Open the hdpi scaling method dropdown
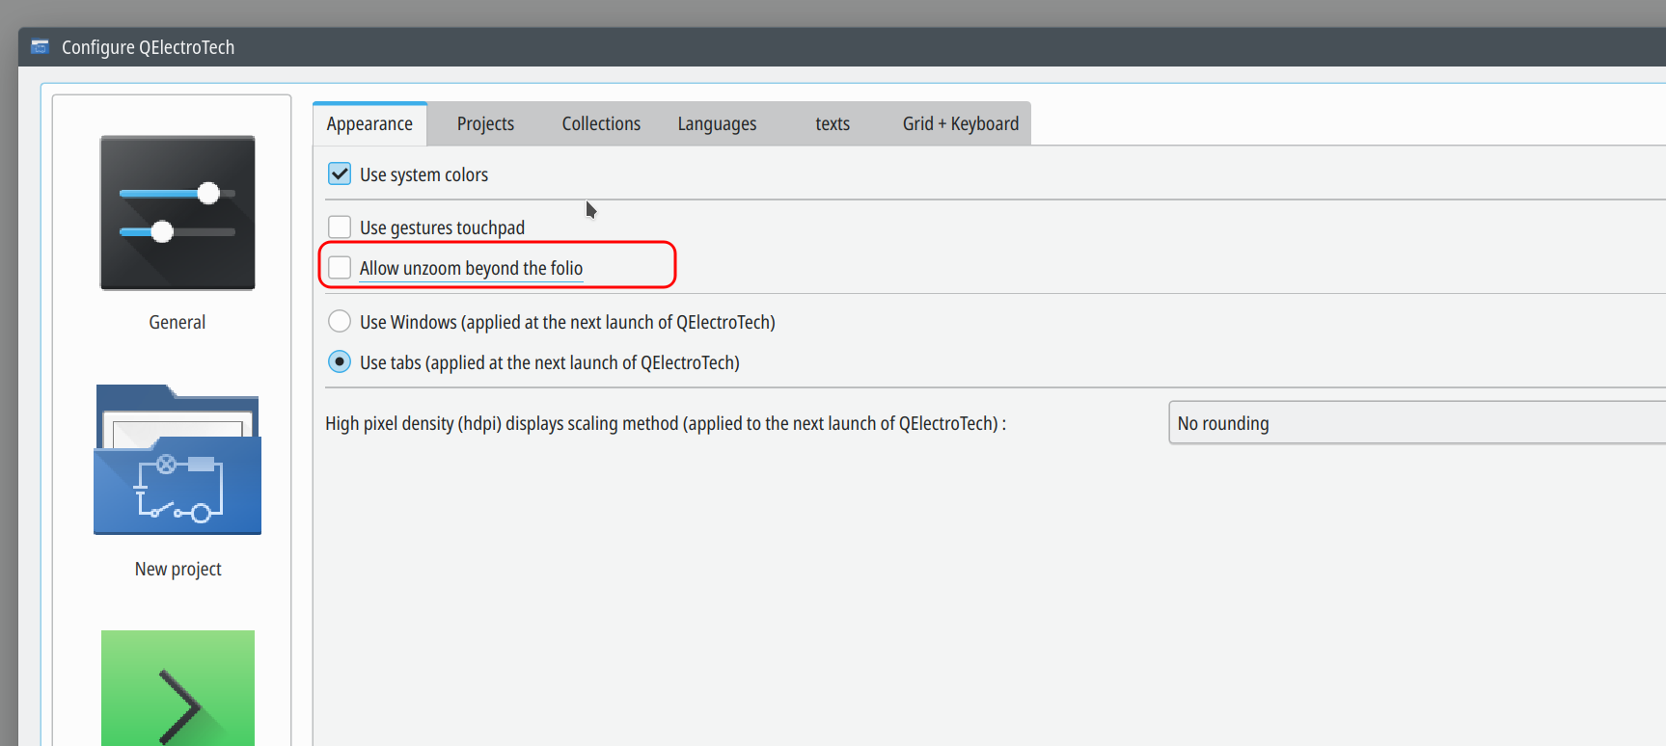The image size is (1666, 746). (x=1417, y=423)
